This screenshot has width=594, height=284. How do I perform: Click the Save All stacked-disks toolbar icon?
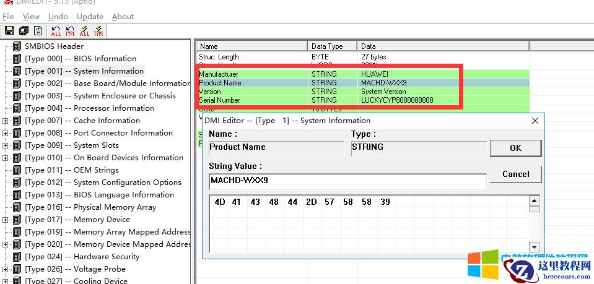pyautogui.click(x=24, y=30)
